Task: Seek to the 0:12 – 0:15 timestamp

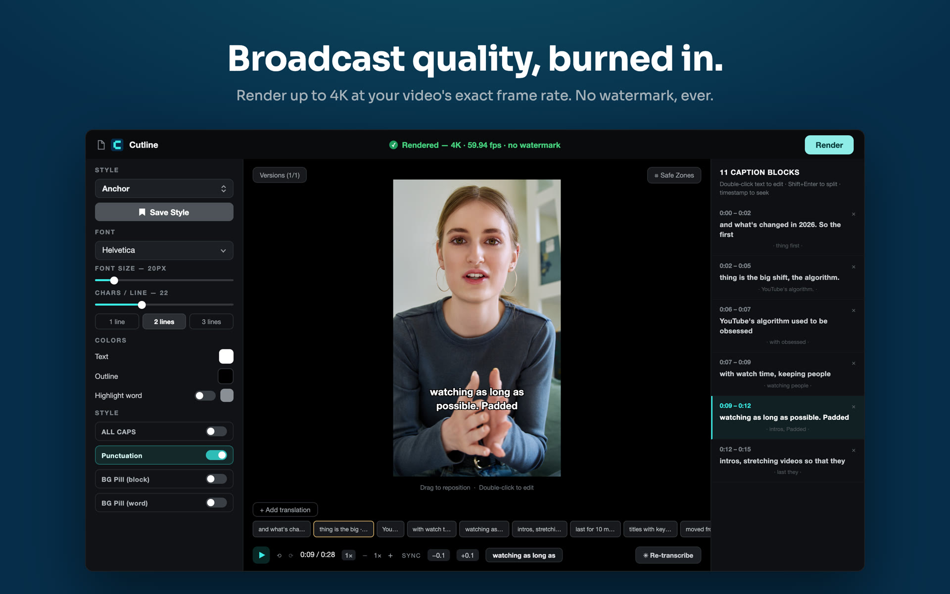Action: (x=735, y=449)
